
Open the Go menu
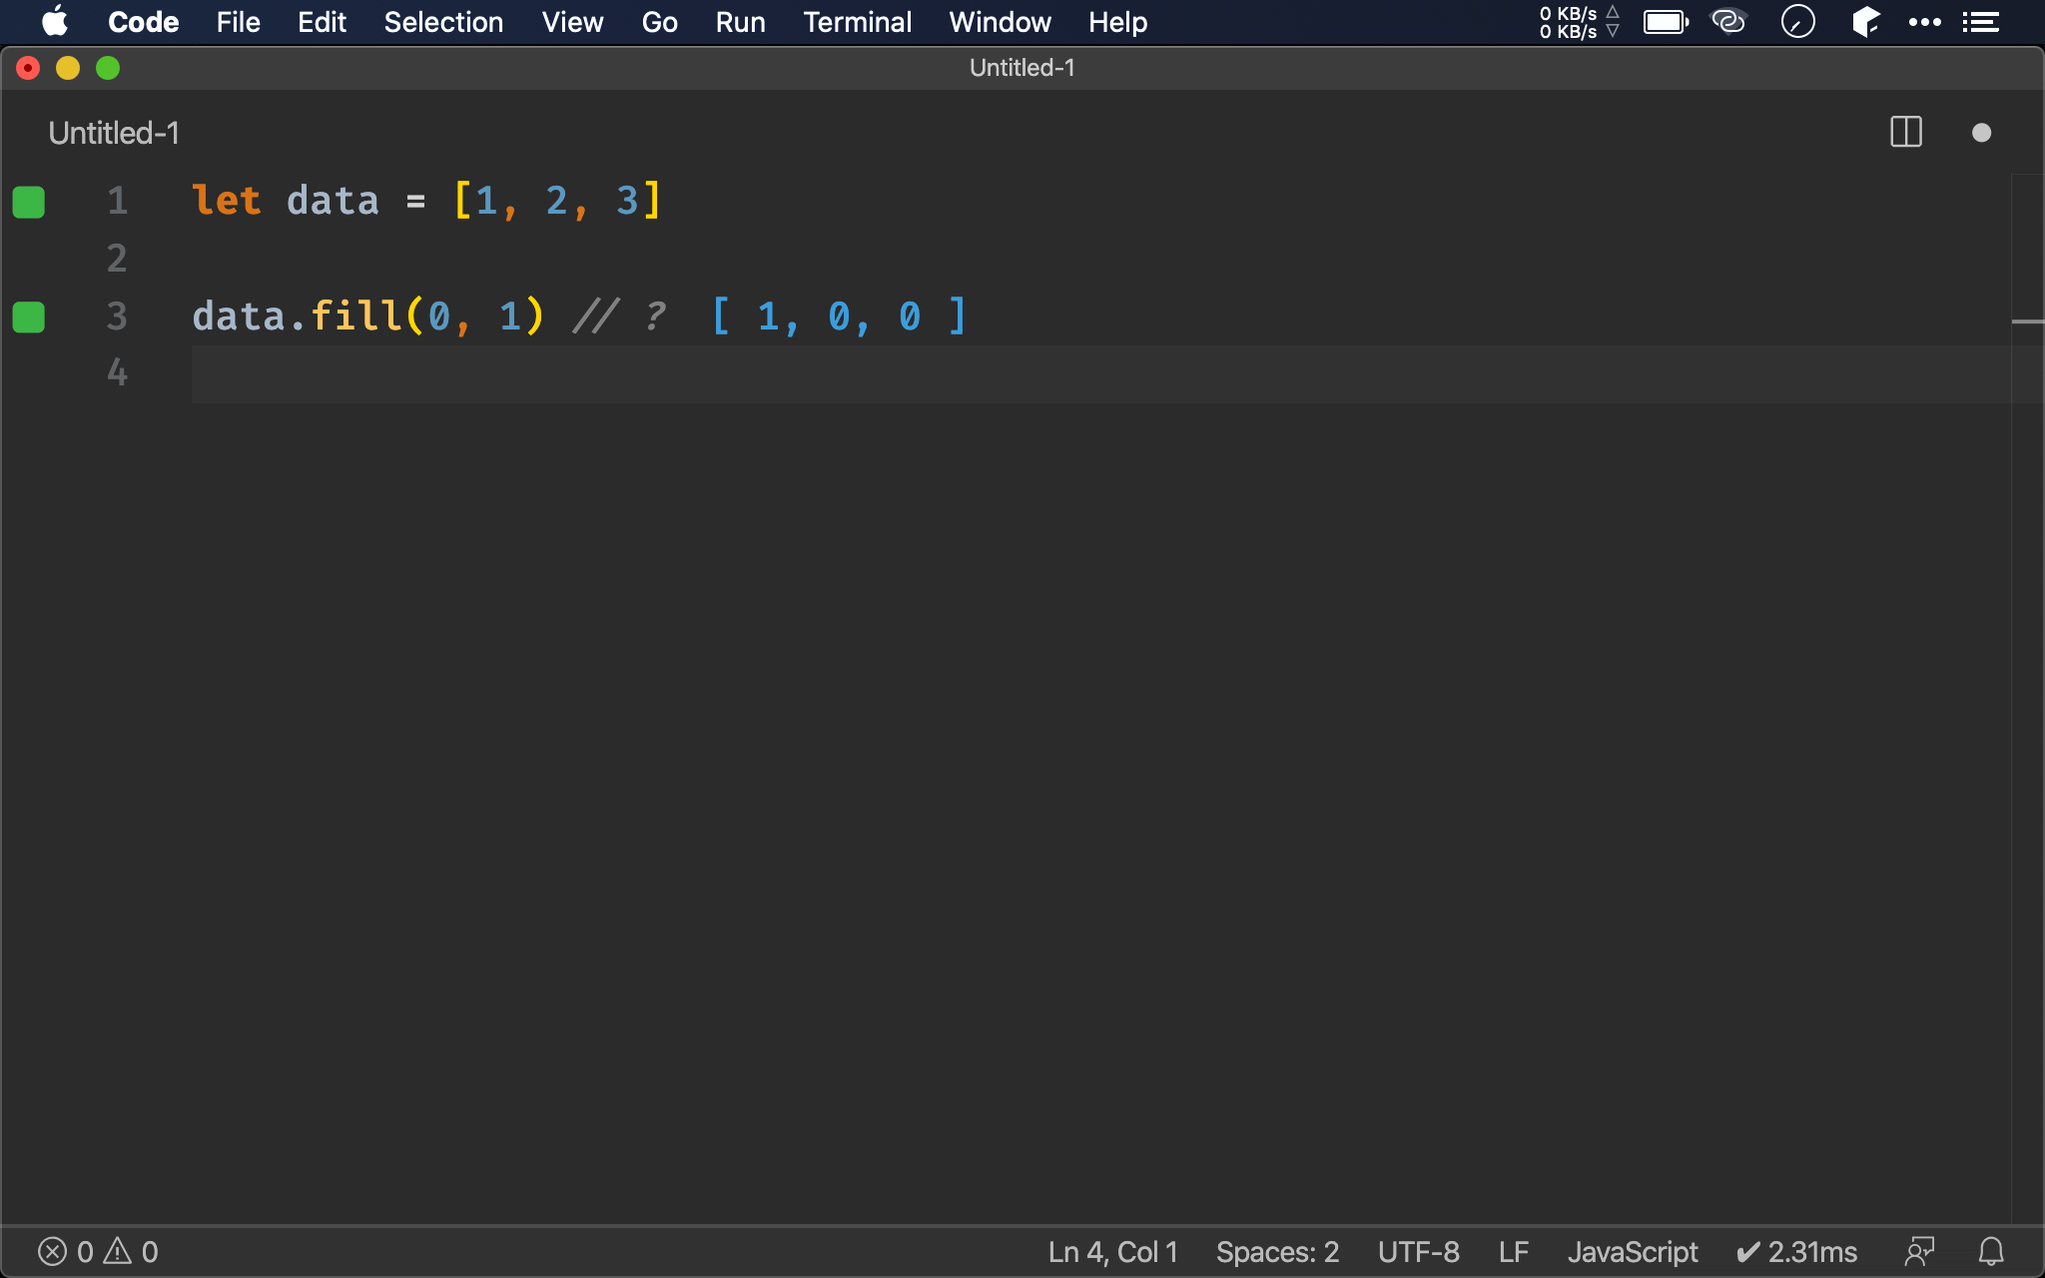pyautogui.click(x=659, y=22)
